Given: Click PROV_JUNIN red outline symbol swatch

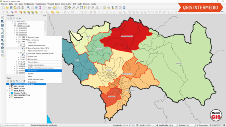Looking at the screenshot, I should pos(12,89).
